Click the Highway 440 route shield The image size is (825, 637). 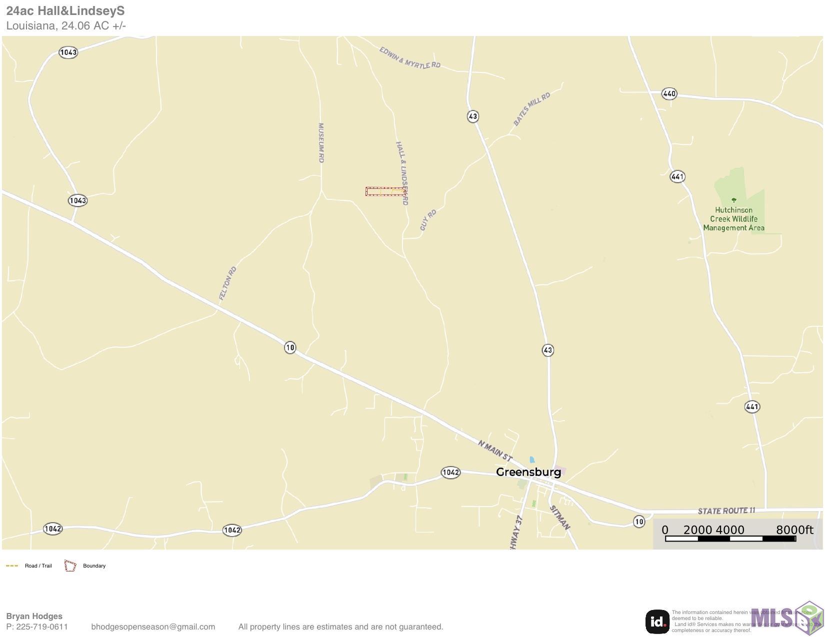pyautogui.click(x=669, y=93)
